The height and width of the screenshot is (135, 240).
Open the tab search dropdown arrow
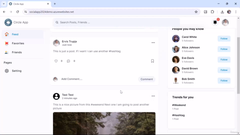(4, 4)
